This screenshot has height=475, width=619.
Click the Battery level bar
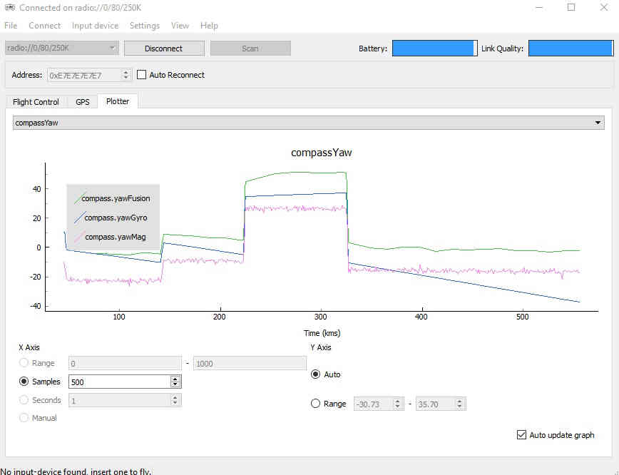[x=434, y=48]
